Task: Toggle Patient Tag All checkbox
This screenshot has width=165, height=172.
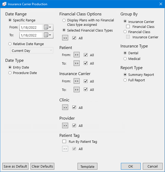Action: [x=74, y=149]
